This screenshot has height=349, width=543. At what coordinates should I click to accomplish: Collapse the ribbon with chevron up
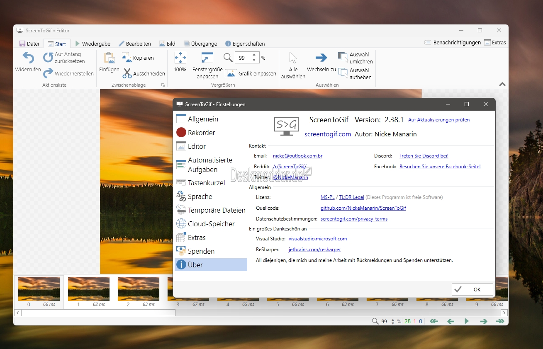click(x=502, y=84)
